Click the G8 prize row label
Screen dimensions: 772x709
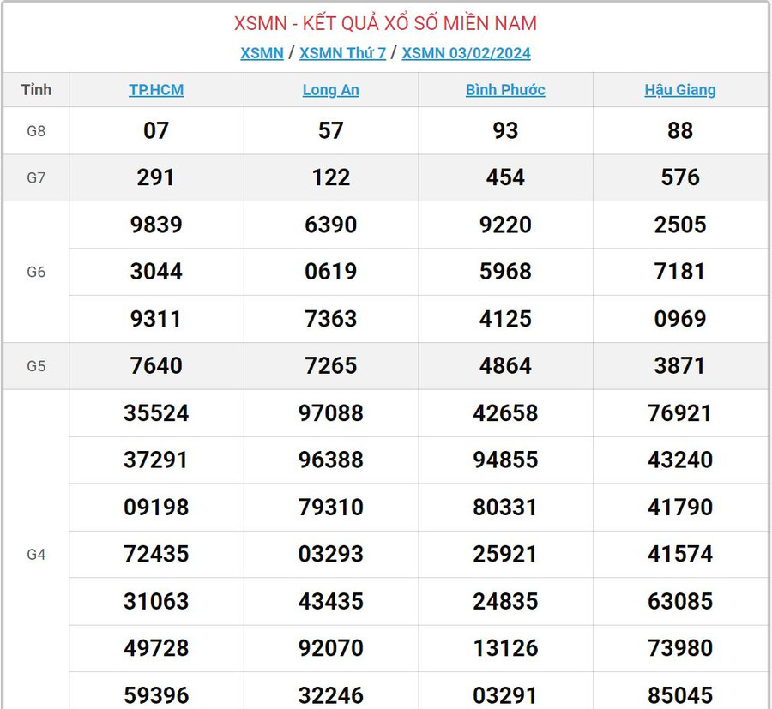pyautogui.click(x=36, y=131)
